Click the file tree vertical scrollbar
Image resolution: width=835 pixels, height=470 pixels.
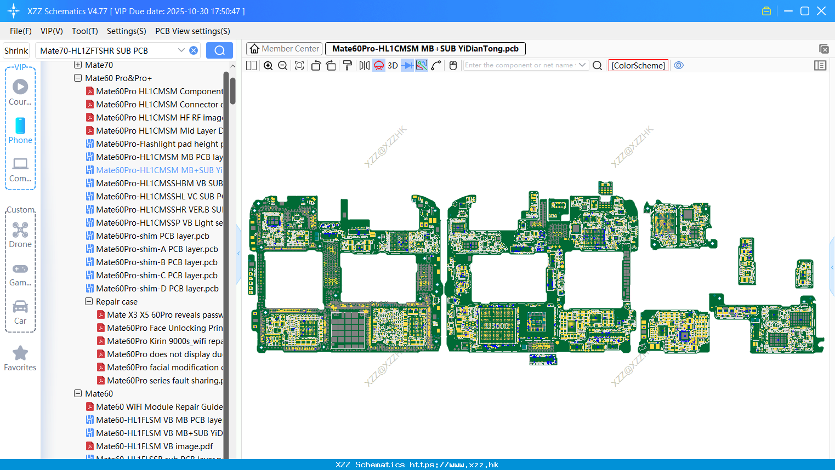pos(232,90)
